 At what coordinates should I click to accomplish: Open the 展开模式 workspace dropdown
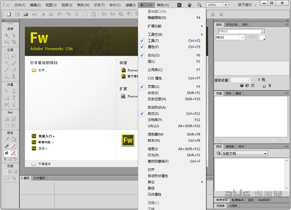point(247,5)
